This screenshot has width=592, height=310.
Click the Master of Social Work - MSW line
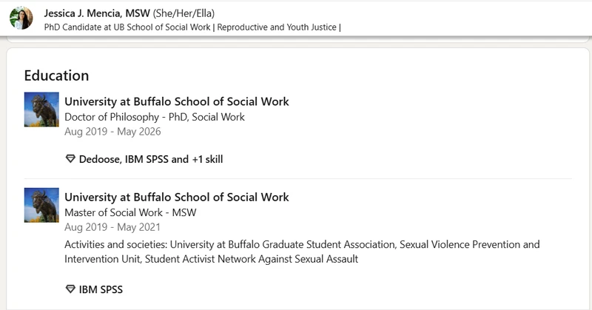pos(130,212)
